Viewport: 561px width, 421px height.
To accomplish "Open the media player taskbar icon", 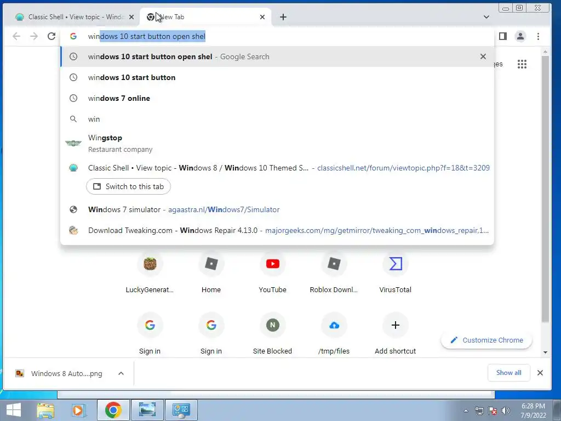I will click(x=78, y=410).
